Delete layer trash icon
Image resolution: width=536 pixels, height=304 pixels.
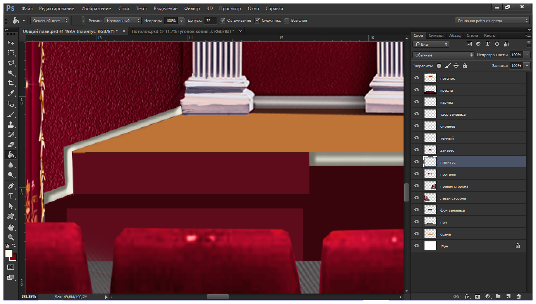click(x=519, y=297)
